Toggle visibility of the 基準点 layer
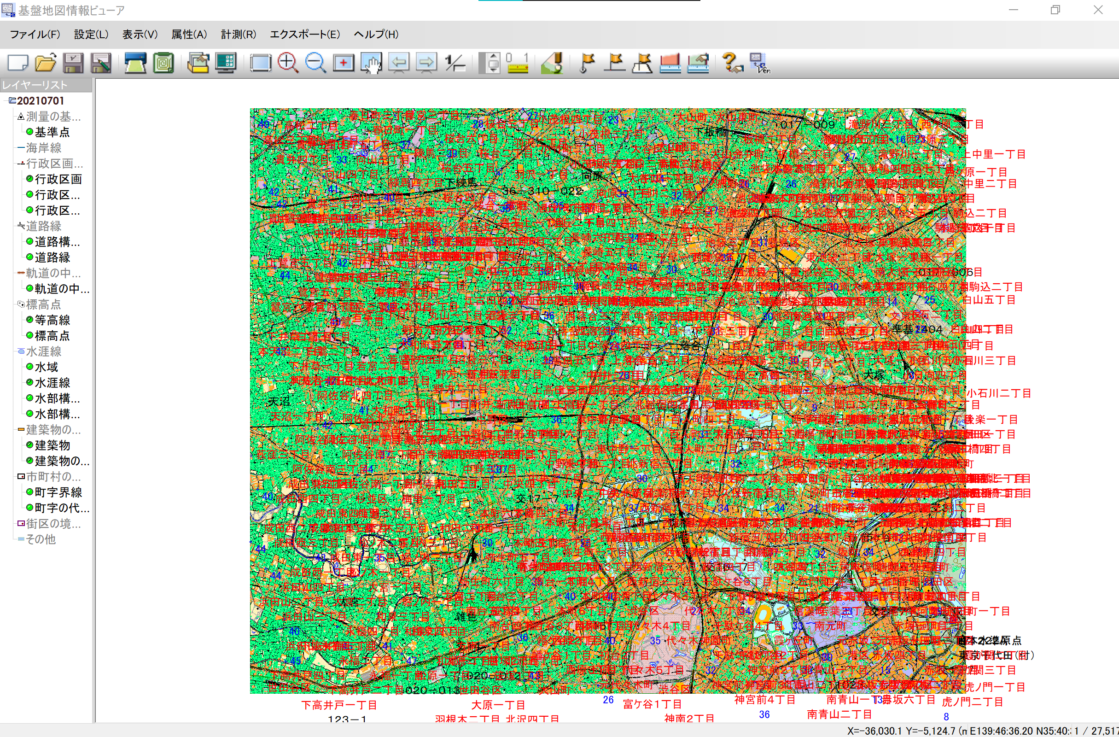This screenshot has width=1119, height=737. (29, 132)
